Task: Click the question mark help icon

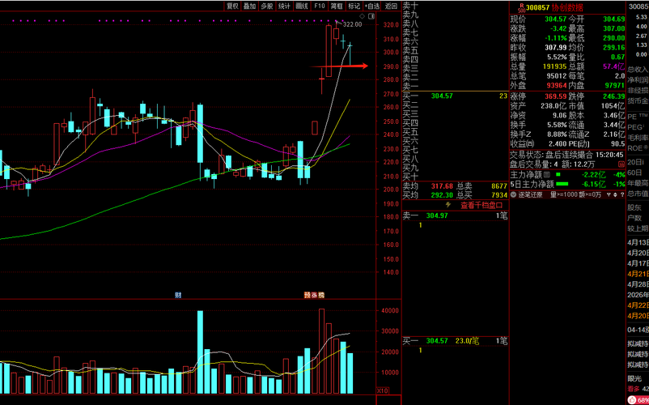Action: pyautogui.click(x=621, y=194)
